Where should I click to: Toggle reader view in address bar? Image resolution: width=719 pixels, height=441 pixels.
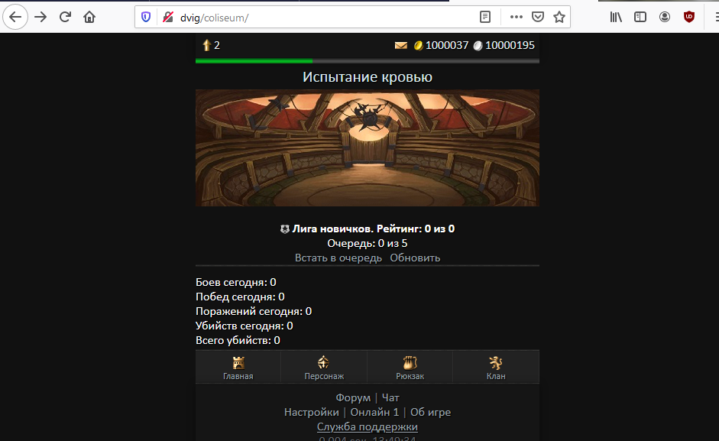(485, 17)
